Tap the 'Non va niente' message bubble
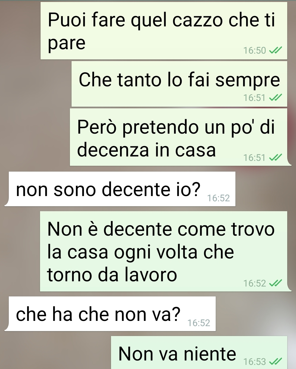Screen dimensions: 296x369 pos(199,353)
